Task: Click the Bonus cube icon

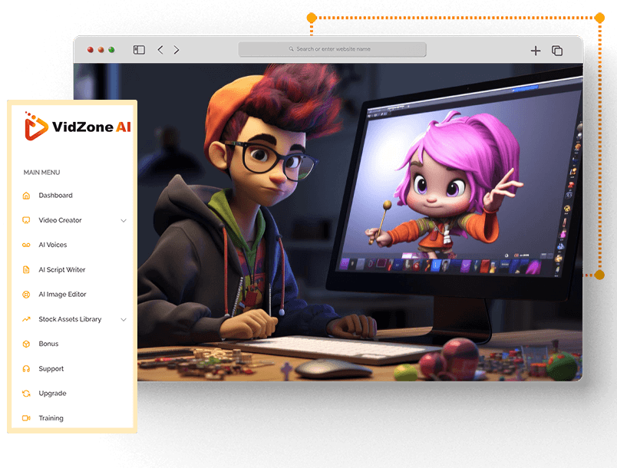Action: (26, 344)
